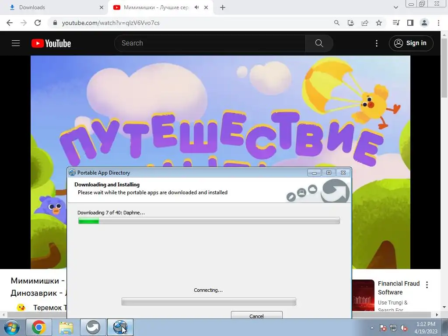This screenshot has height=336, width=448.
Task: Click the Chrome forward arrow
Action: click(x=24, y=23)
